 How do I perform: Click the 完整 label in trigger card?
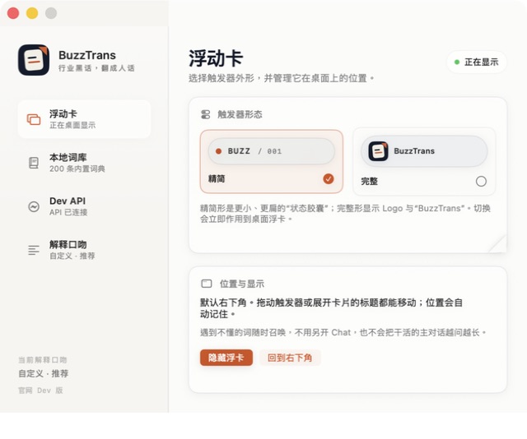coord(370,182)
